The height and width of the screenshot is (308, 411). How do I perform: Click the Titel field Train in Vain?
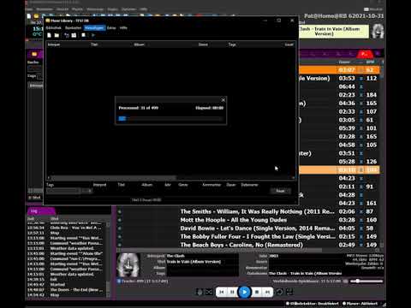coord(202,262)
